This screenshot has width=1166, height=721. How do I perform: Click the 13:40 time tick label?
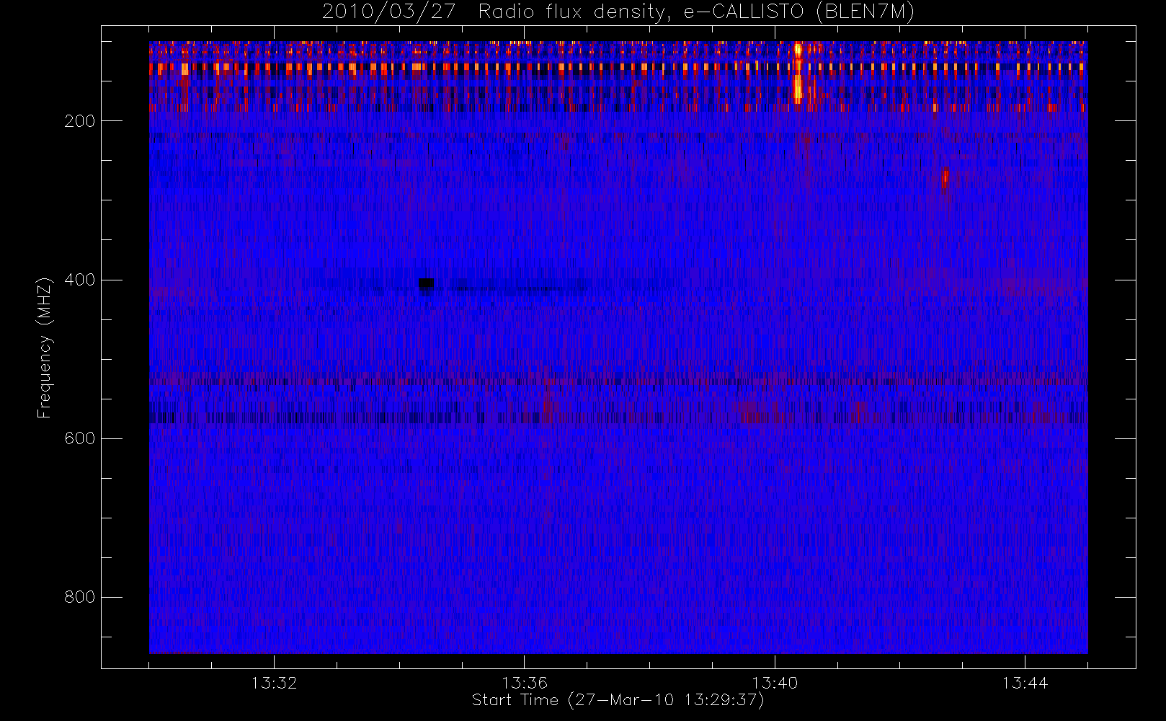click(x=775, y=683)
